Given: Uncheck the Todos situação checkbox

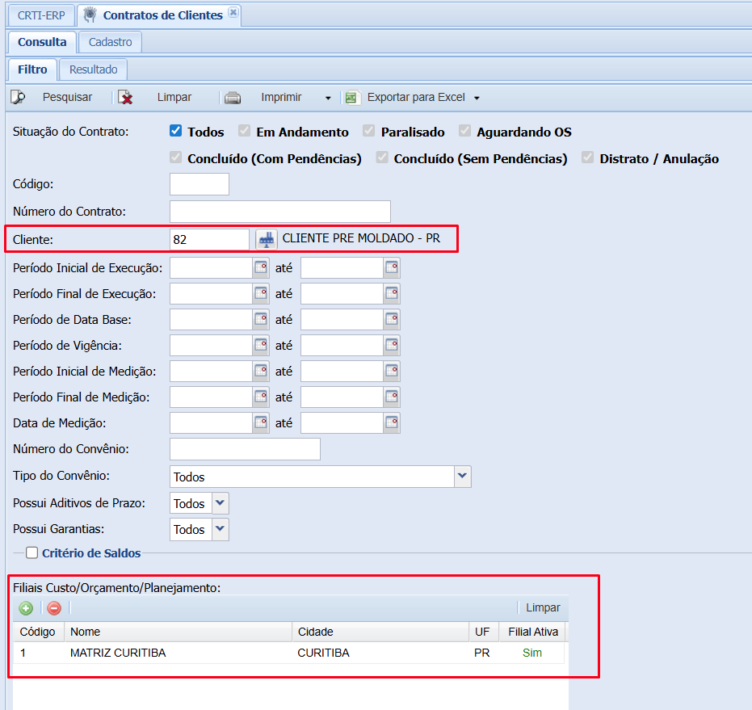Looking at the screenshot, I should pyautogui.click(x=175, y=131).
